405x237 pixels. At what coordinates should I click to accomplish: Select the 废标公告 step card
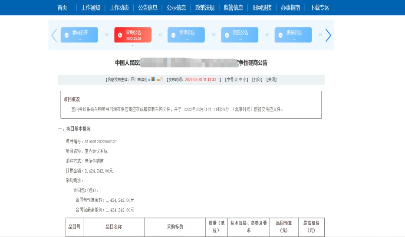point(293,35)
